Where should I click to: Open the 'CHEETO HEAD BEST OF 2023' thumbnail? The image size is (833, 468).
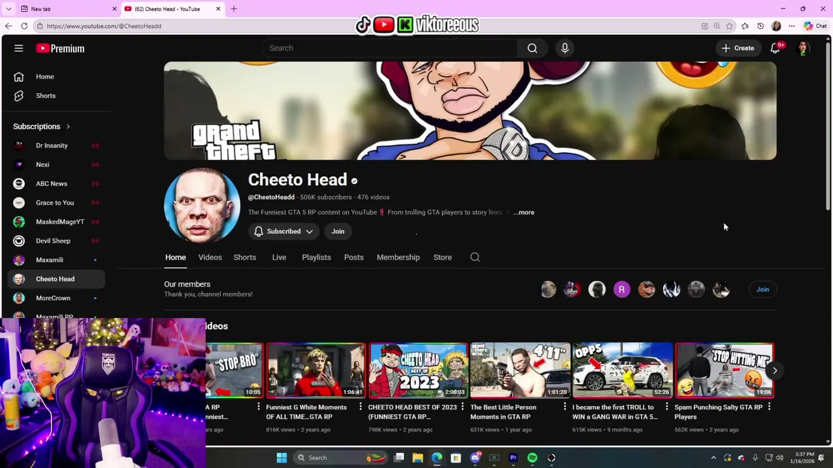point(418,370)
